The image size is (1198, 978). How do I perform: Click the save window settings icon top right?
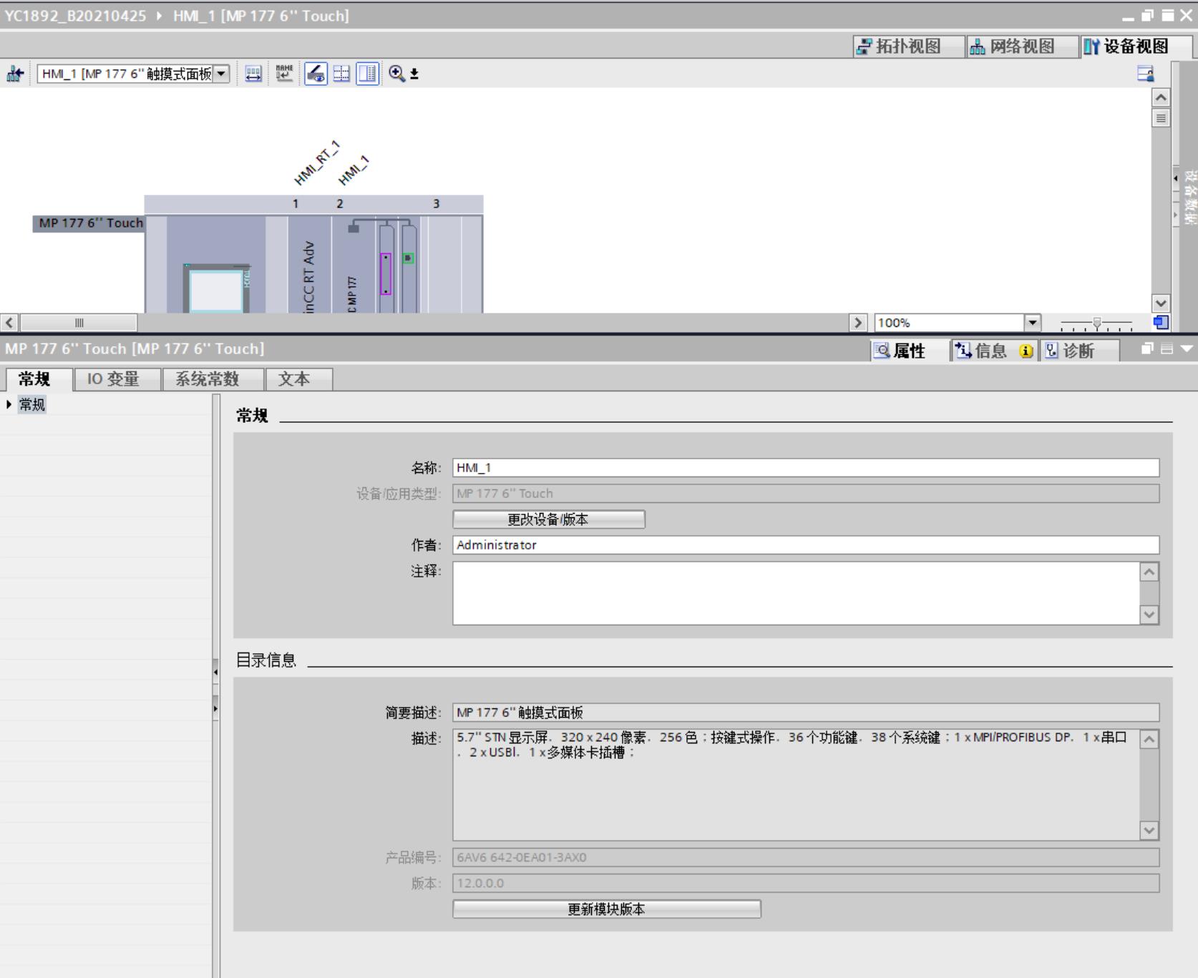[1145, 73]
